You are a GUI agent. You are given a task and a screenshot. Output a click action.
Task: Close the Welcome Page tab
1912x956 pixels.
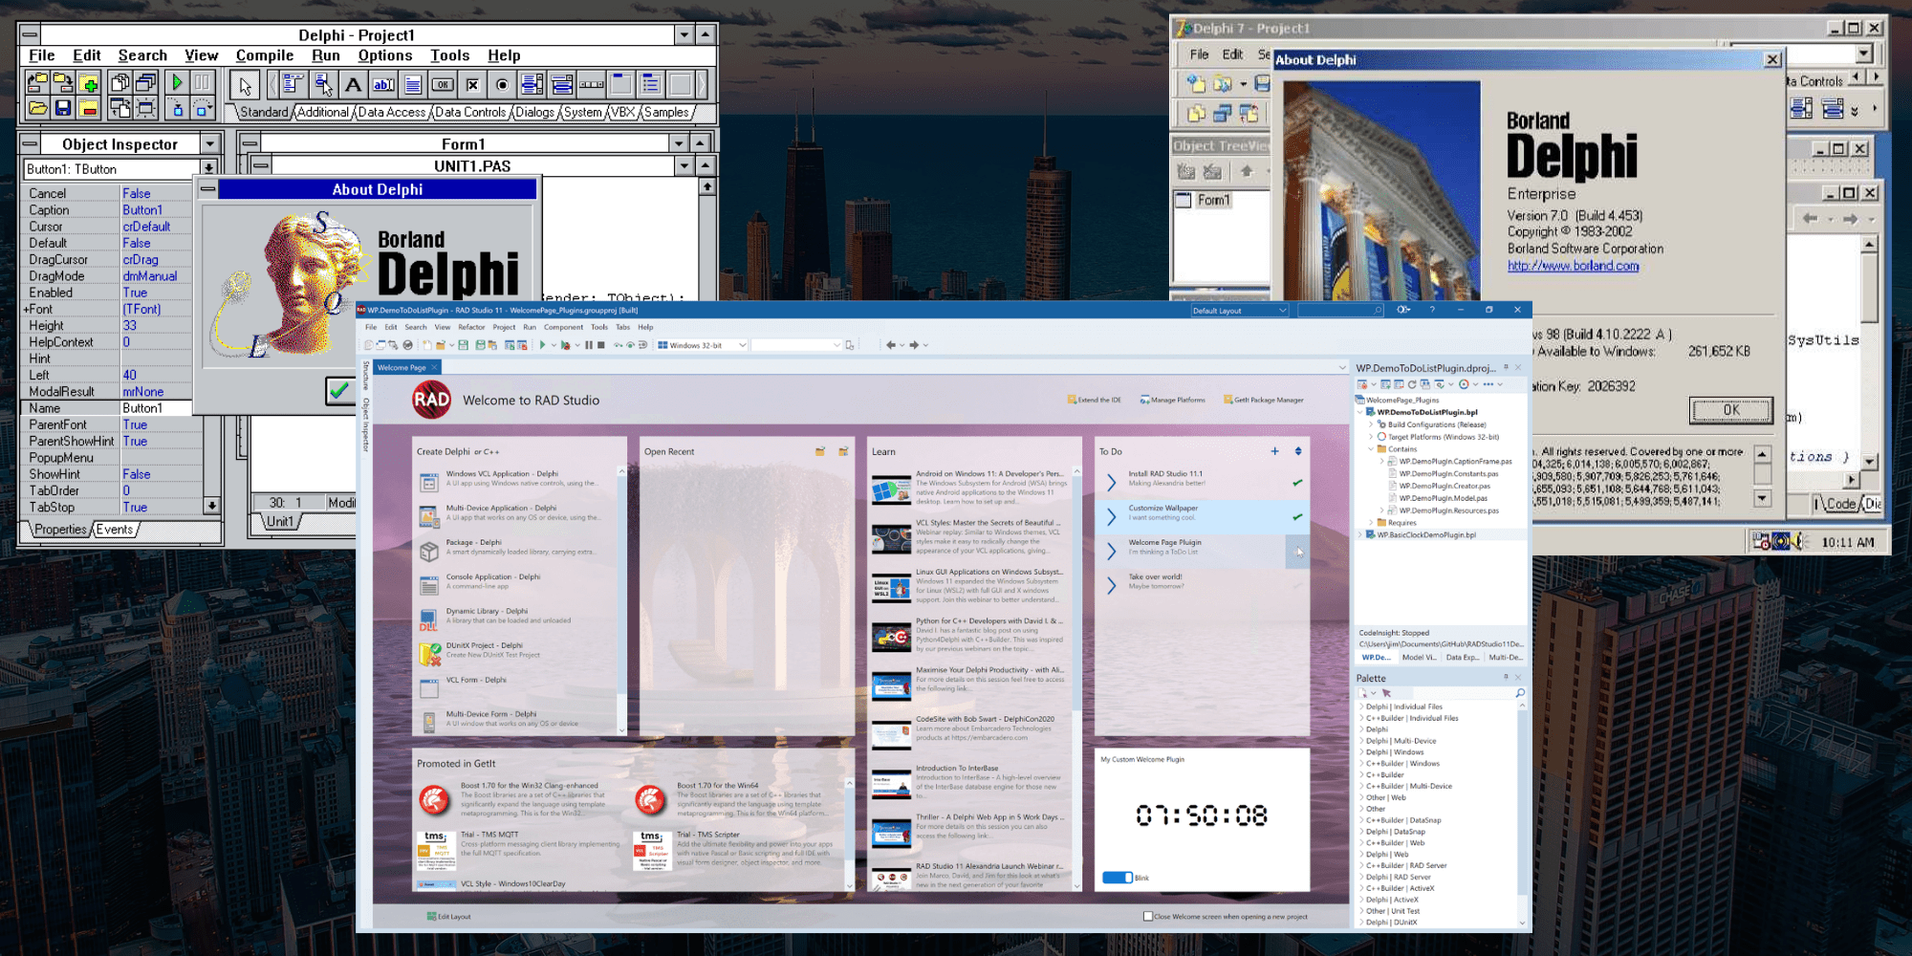[x=434, y=367]
